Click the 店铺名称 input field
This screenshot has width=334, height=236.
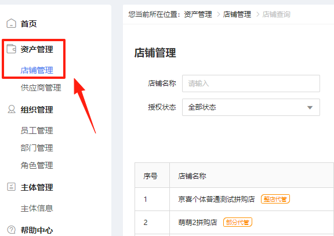[251, 83]
